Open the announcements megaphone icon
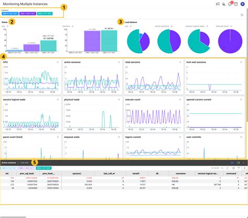 click(x=218, y=4)
